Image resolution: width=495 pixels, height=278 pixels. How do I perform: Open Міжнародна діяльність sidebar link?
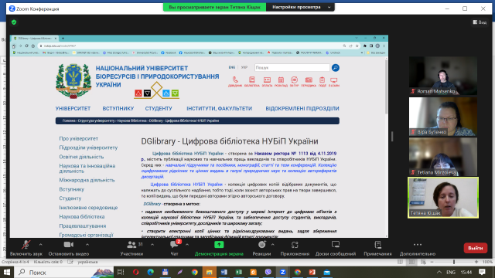point(87,180)
